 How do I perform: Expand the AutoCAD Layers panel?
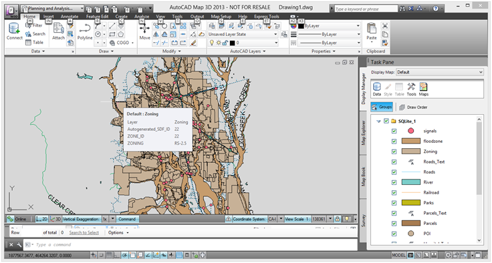pos(247,51)
